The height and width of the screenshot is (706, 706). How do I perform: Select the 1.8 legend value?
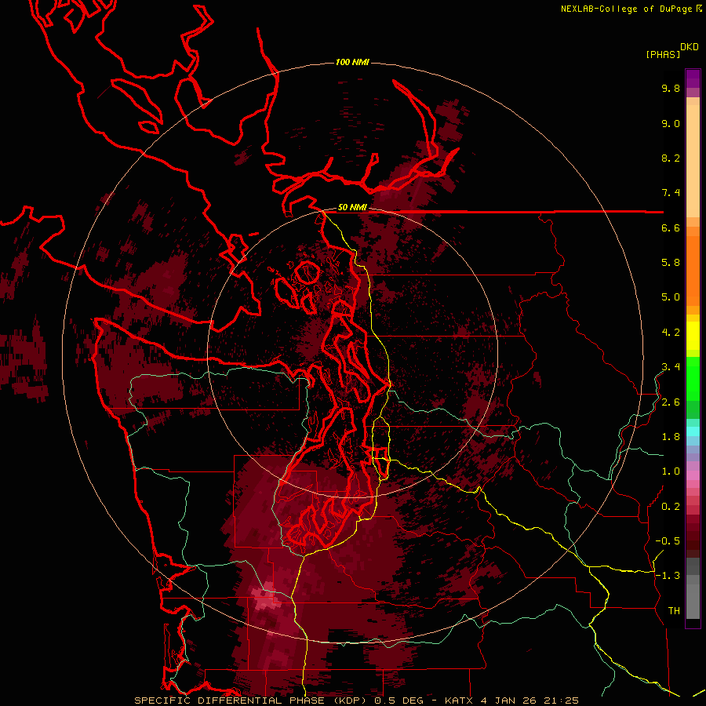671,437
